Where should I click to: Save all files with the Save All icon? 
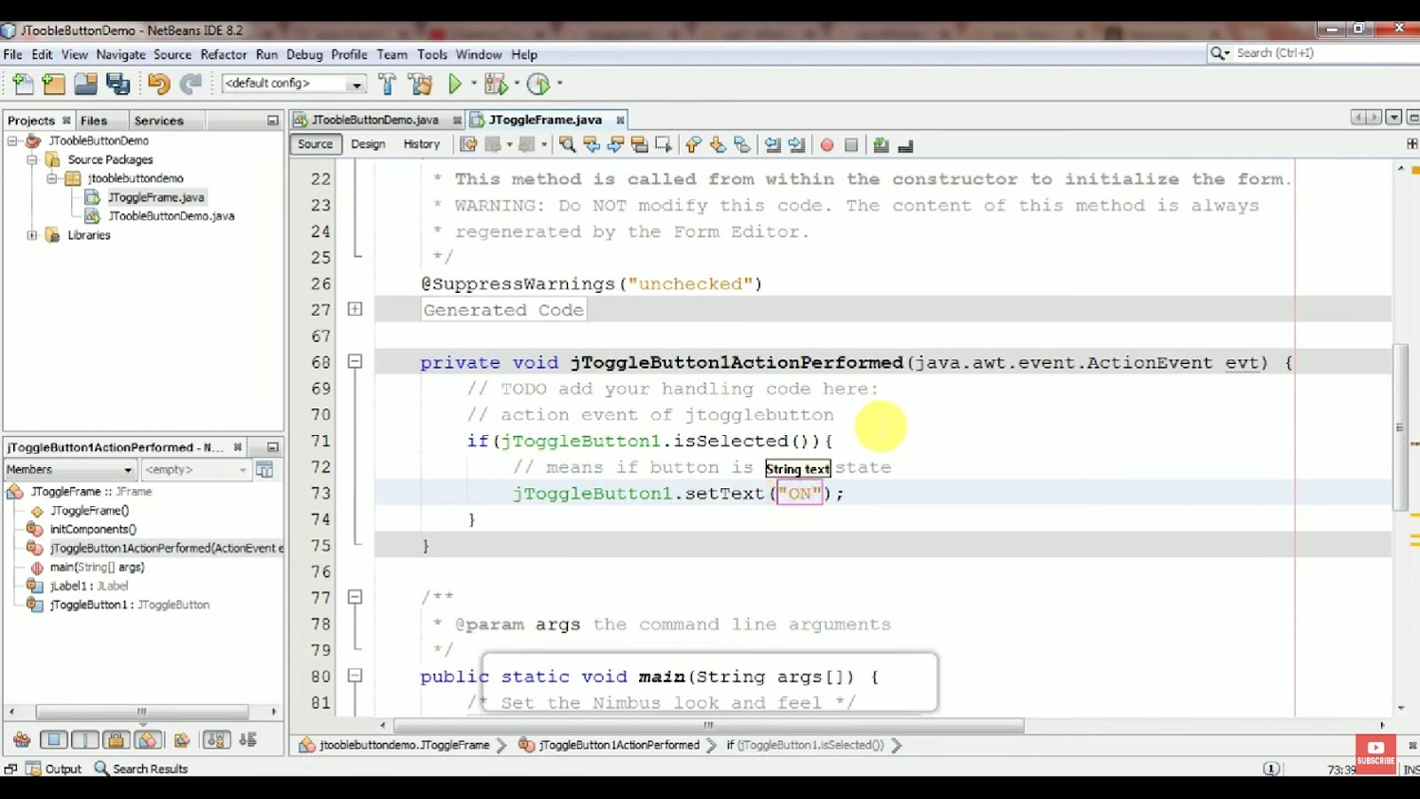click(116, 83)
